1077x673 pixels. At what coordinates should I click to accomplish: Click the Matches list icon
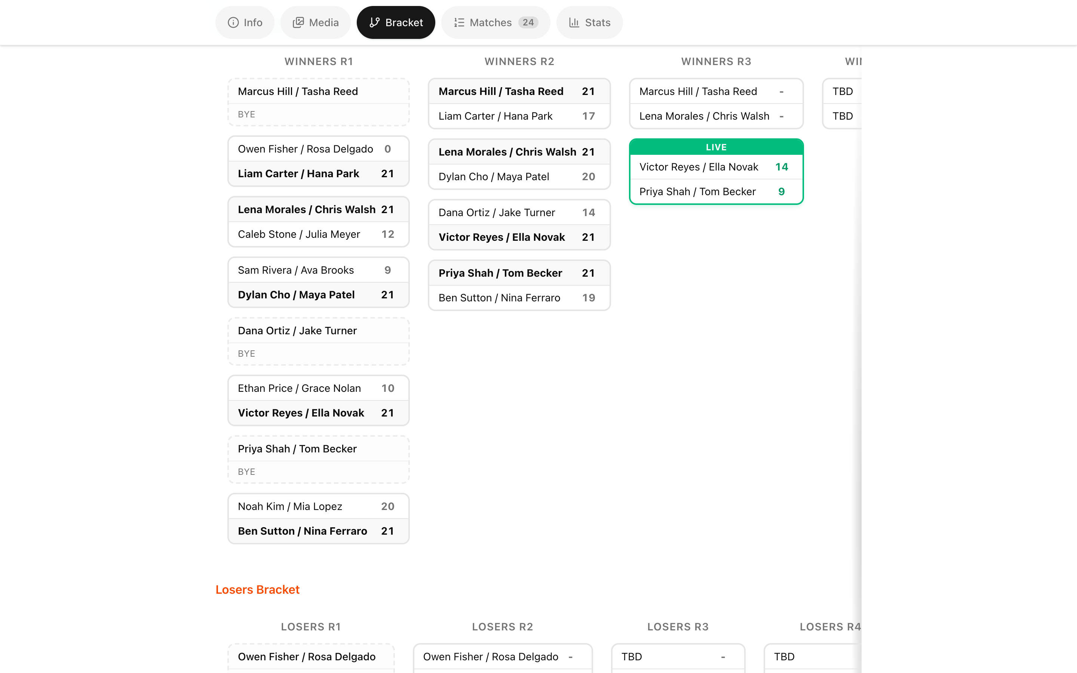459,22
